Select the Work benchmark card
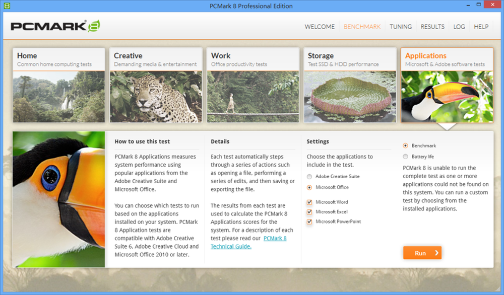 pos(253,85)
